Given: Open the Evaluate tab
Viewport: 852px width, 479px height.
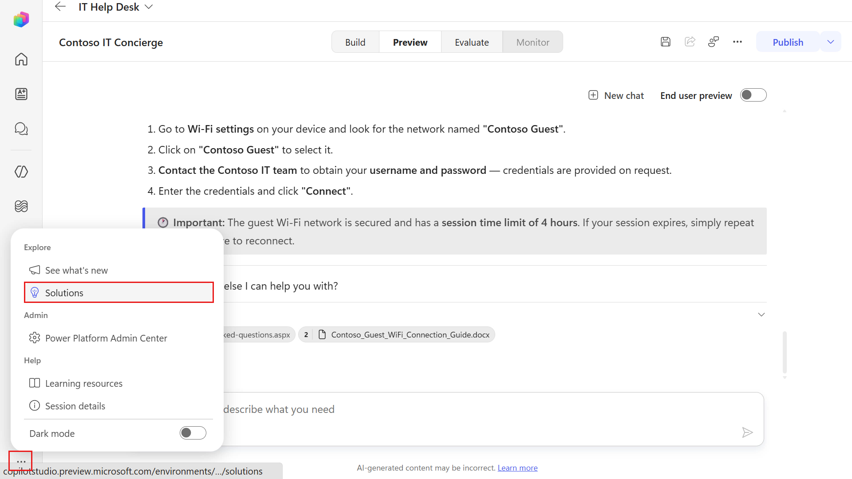Looking at the screenshot, I should tap(472, 42).
